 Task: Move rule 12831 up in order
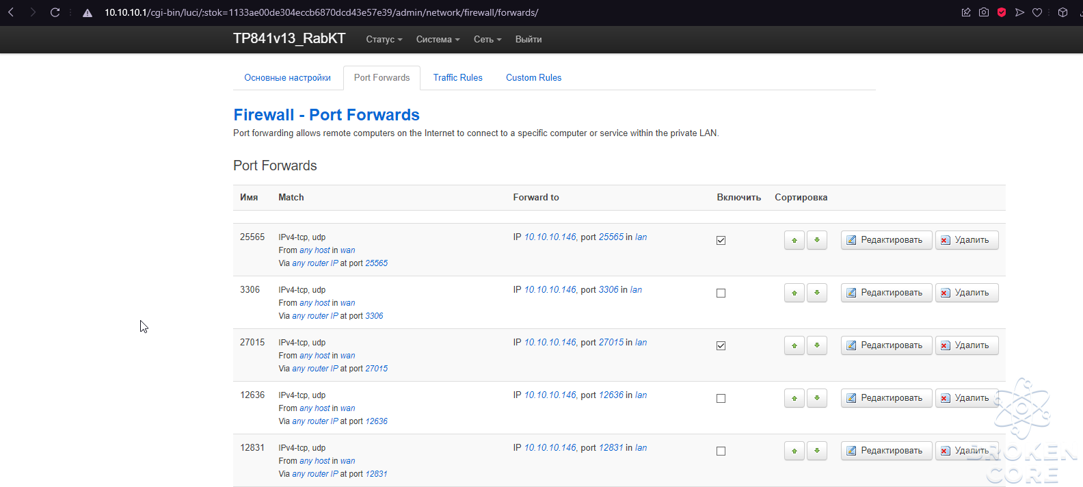click(794, 451)
